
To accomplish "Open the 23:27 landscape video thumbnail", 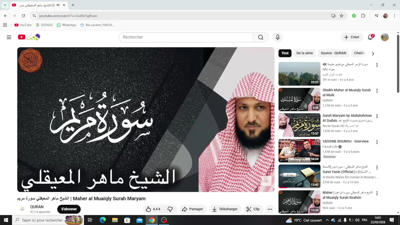I will 299,74.
